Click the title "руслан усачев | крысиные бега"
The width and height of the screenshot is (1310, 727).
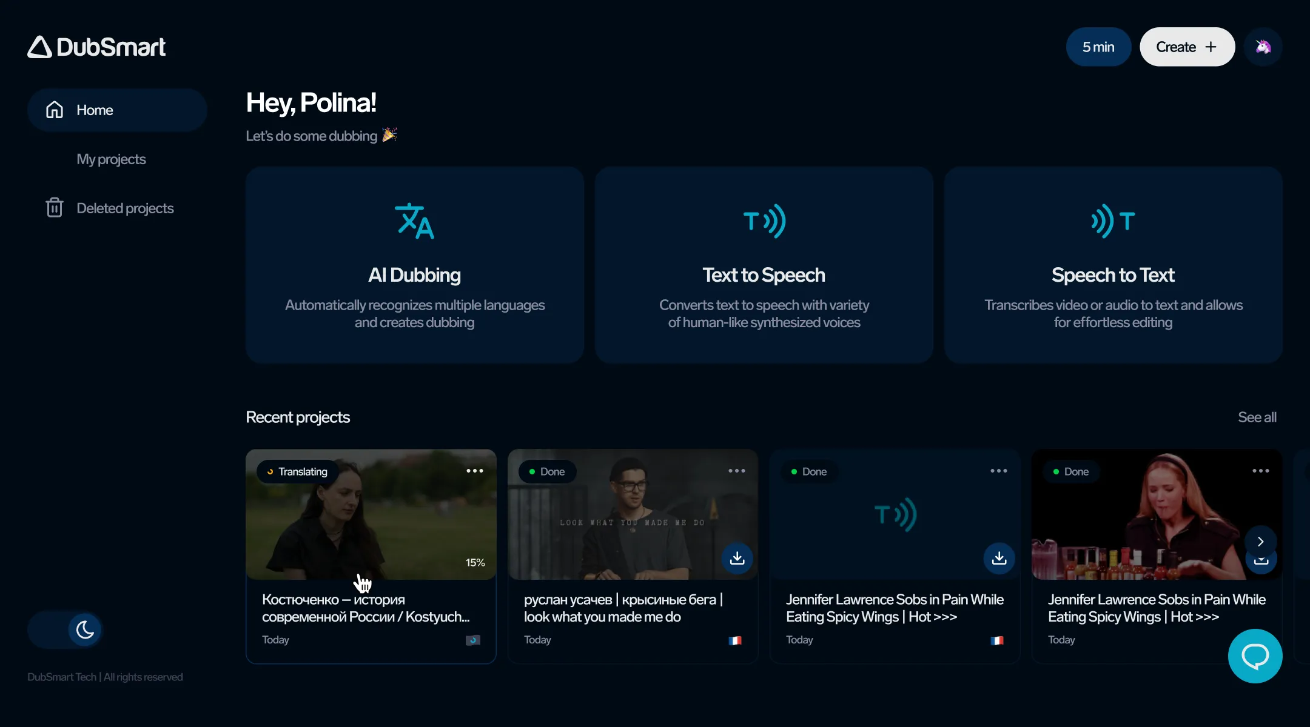pyautogui.click(x=623, y=608)
